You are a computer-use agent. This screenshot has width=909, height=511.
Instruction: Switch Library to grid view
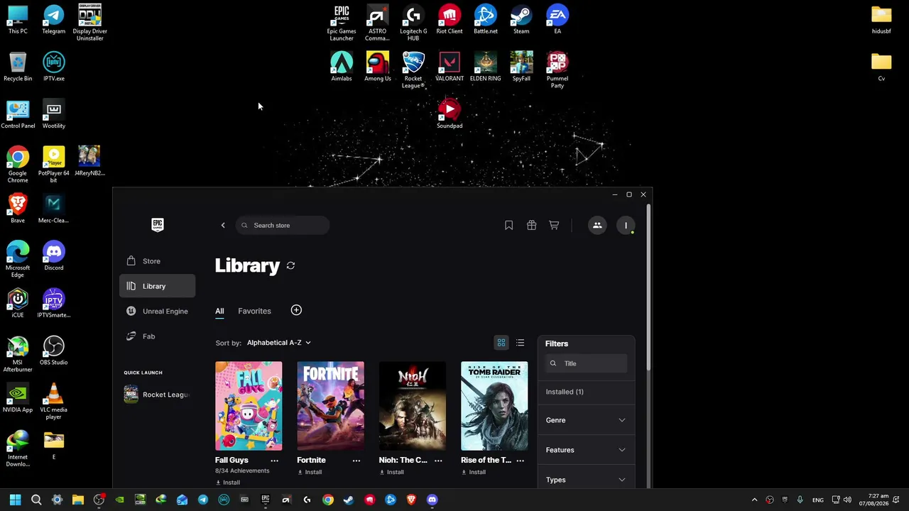click(x=501, y=343)
